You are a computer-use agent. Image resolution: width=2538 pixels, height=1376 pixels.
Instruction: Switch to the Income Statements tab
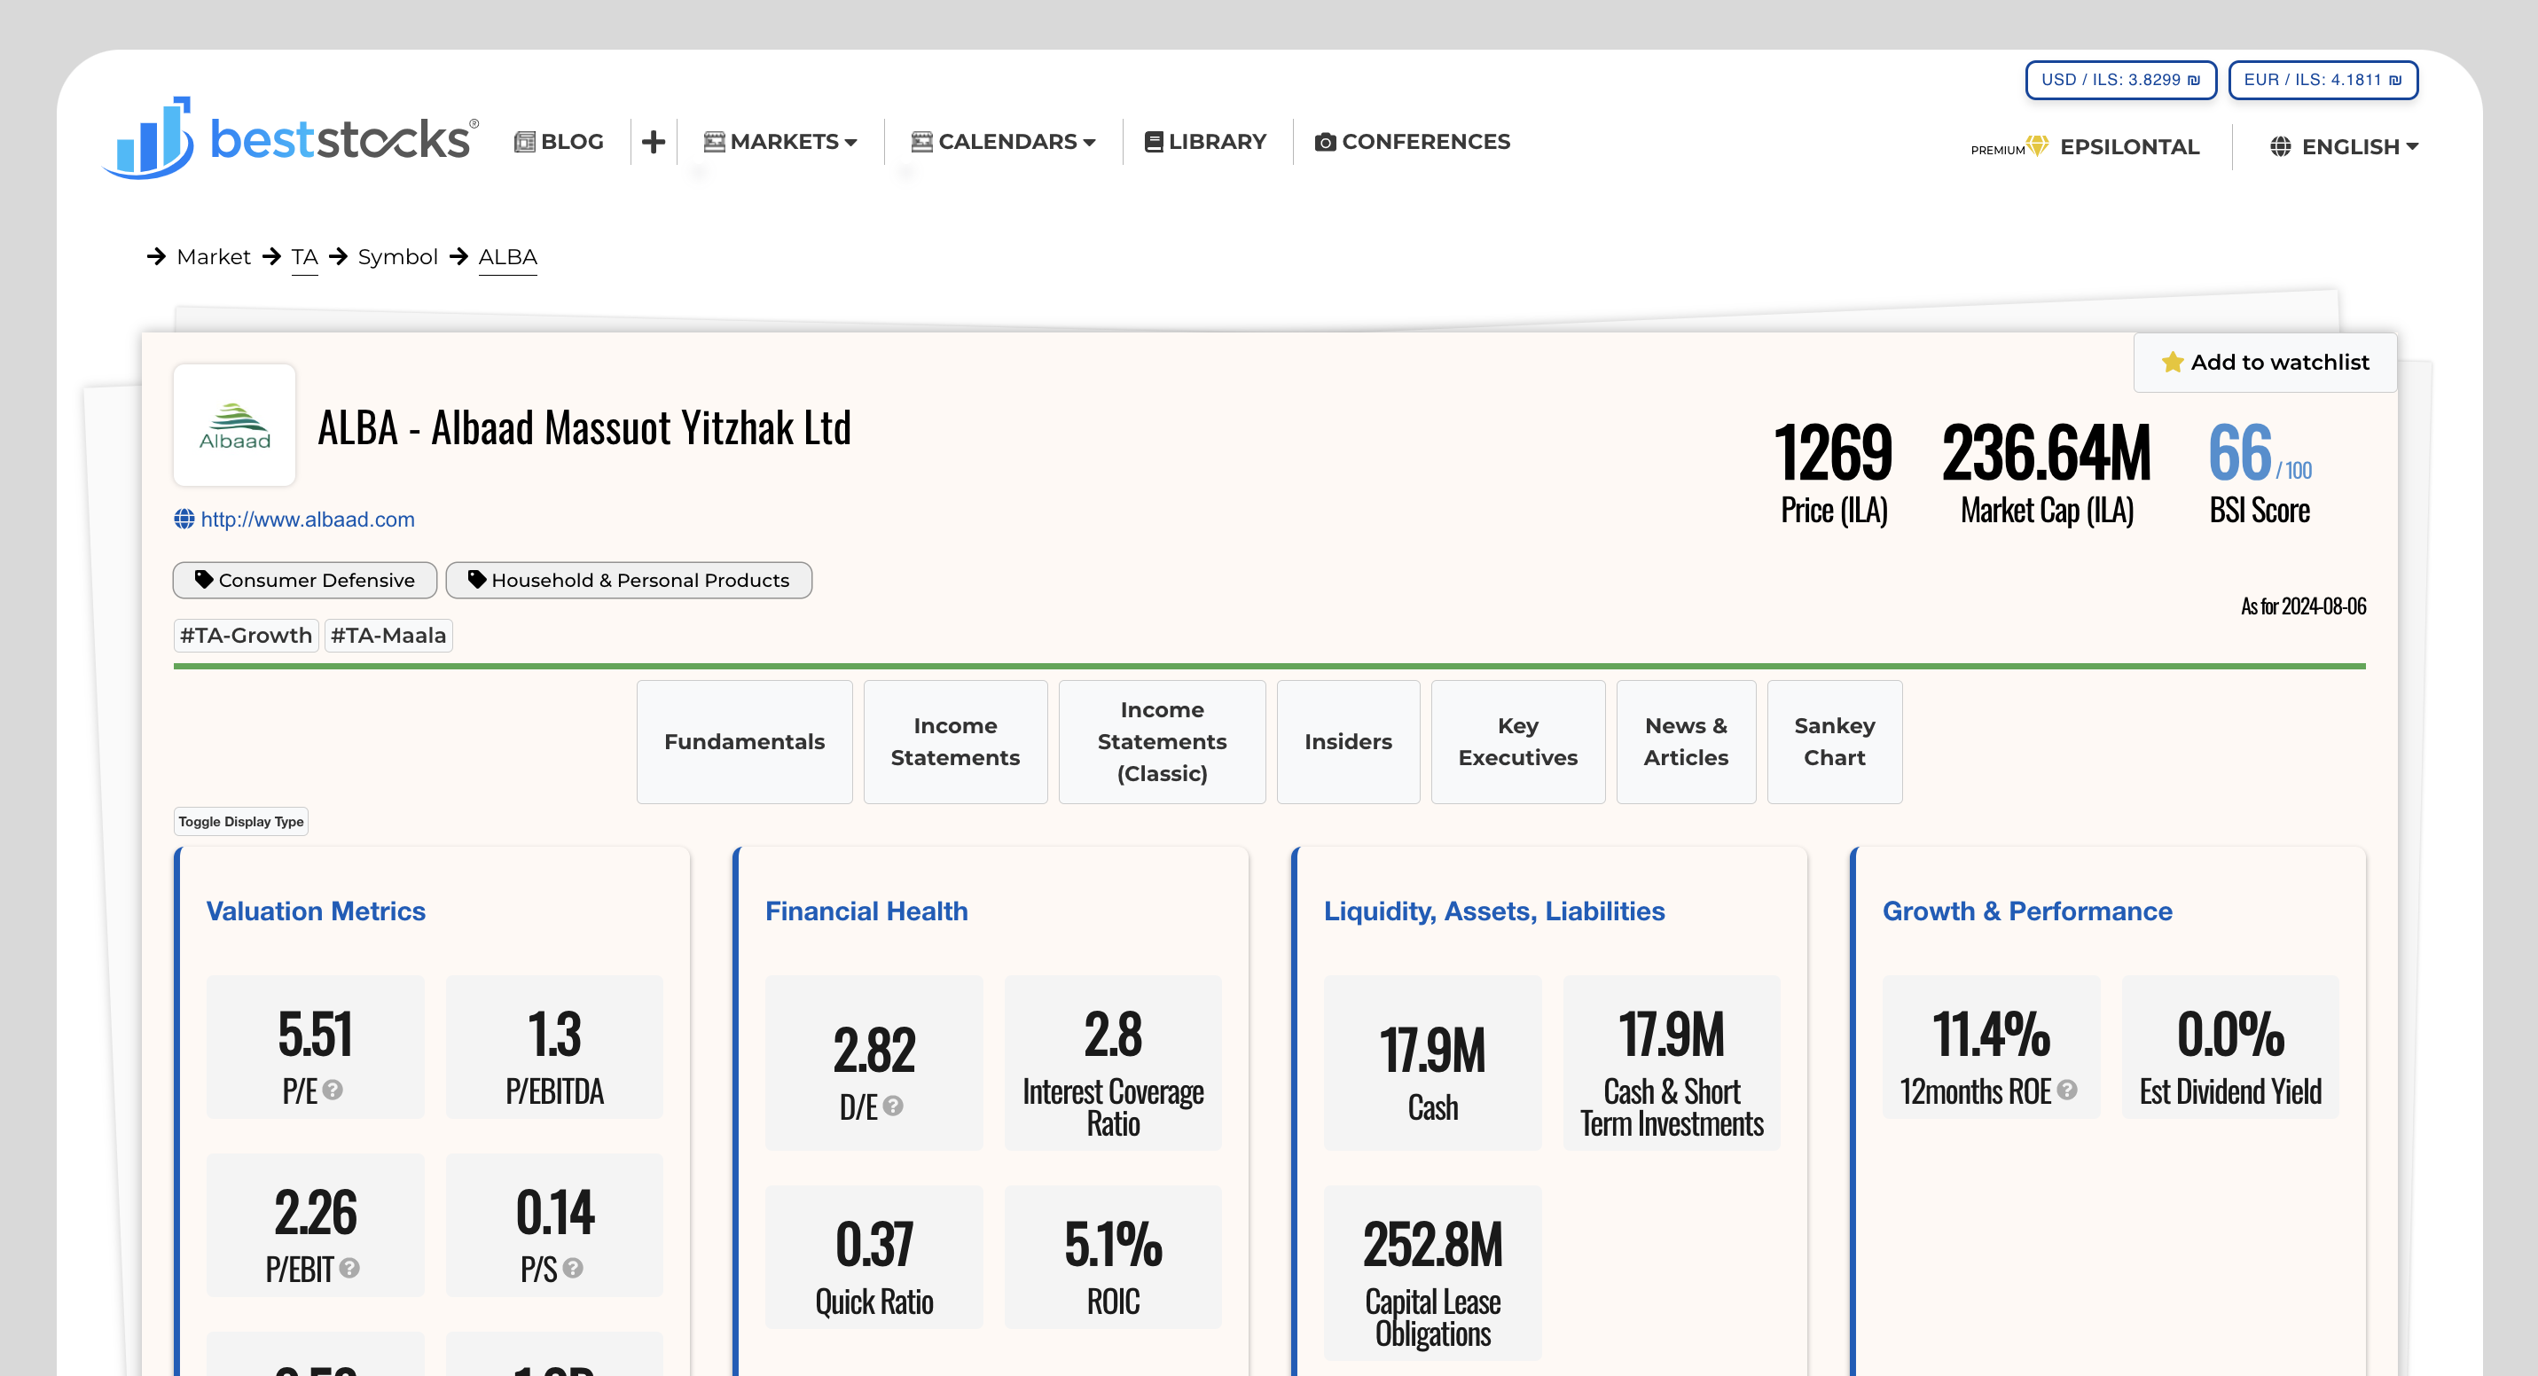pos(956,742)
